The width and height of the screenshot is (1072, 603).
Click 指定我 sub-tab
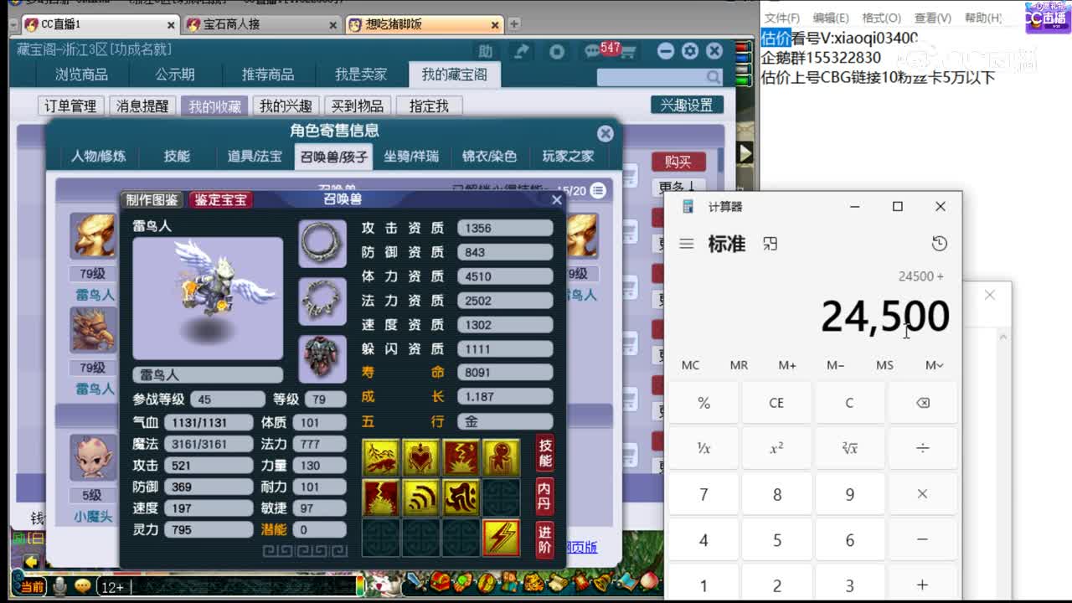click(429, 106)
